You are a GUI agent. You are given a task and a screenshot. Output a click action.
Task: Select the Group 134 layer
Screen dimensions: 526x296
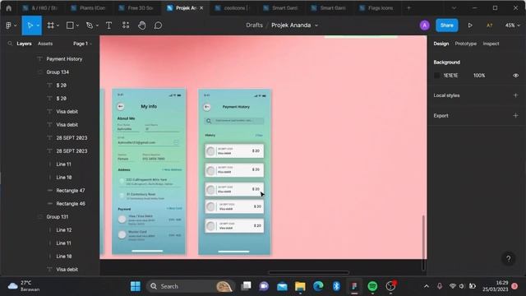[58, 72]
